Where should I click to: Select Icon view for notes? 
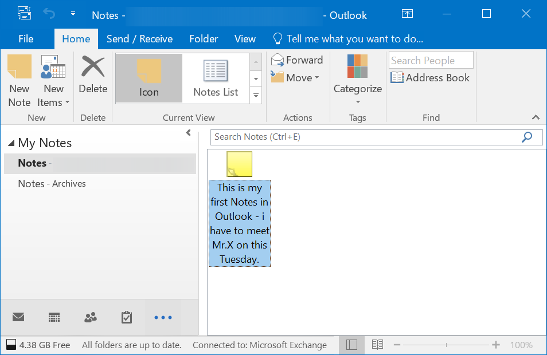tap(149, 79)
